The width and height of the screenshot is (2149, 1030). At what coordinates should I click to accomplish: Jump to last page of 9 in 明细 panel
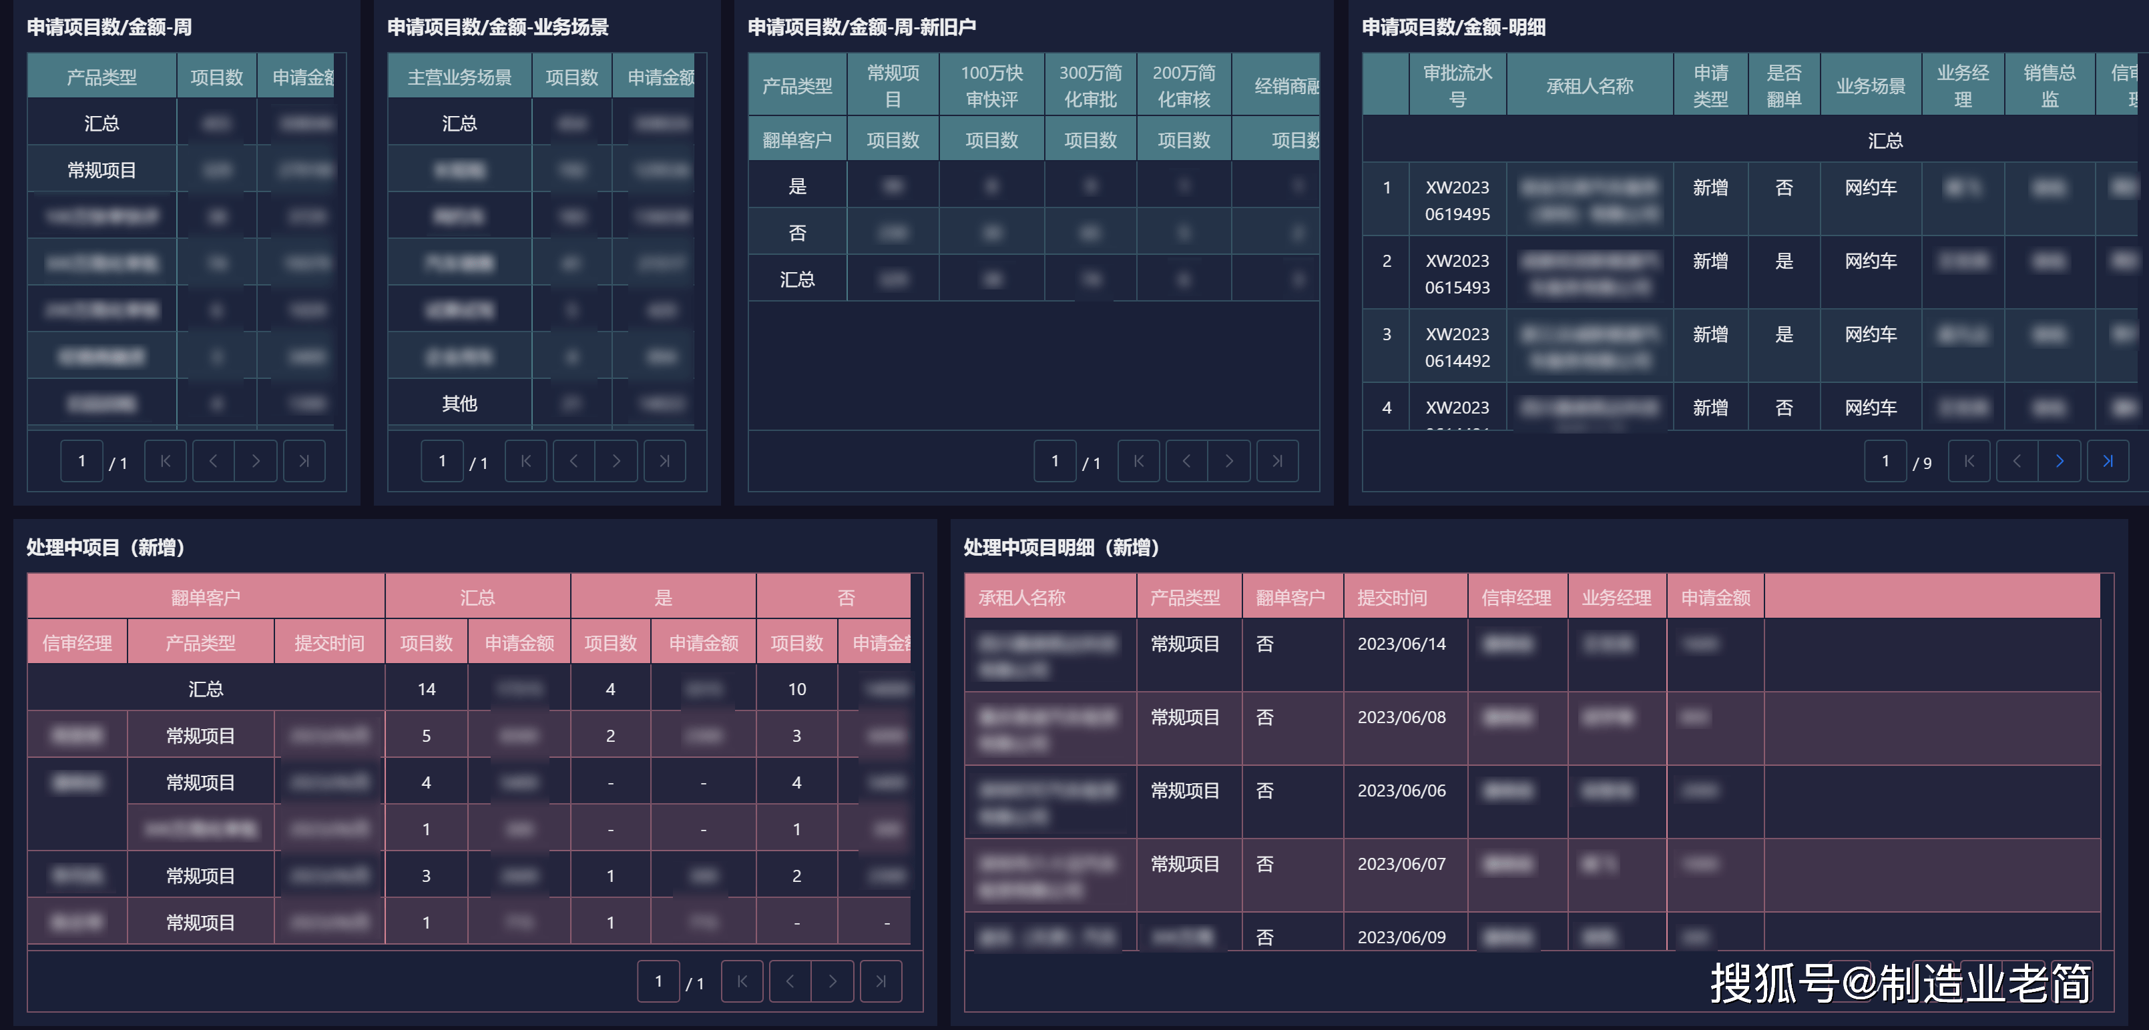coord(2108,461)
